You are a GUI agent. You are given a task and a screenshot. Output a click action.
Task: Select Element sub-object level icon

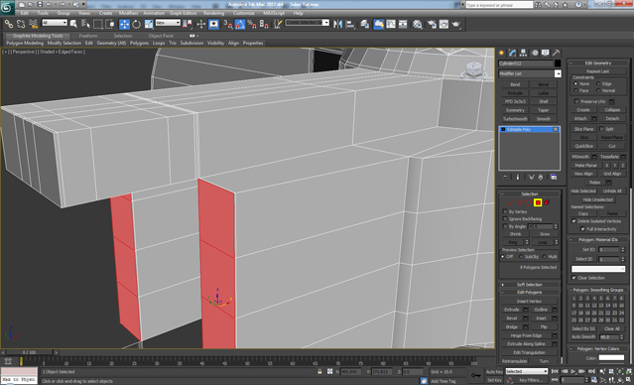(x=547, y=202)
